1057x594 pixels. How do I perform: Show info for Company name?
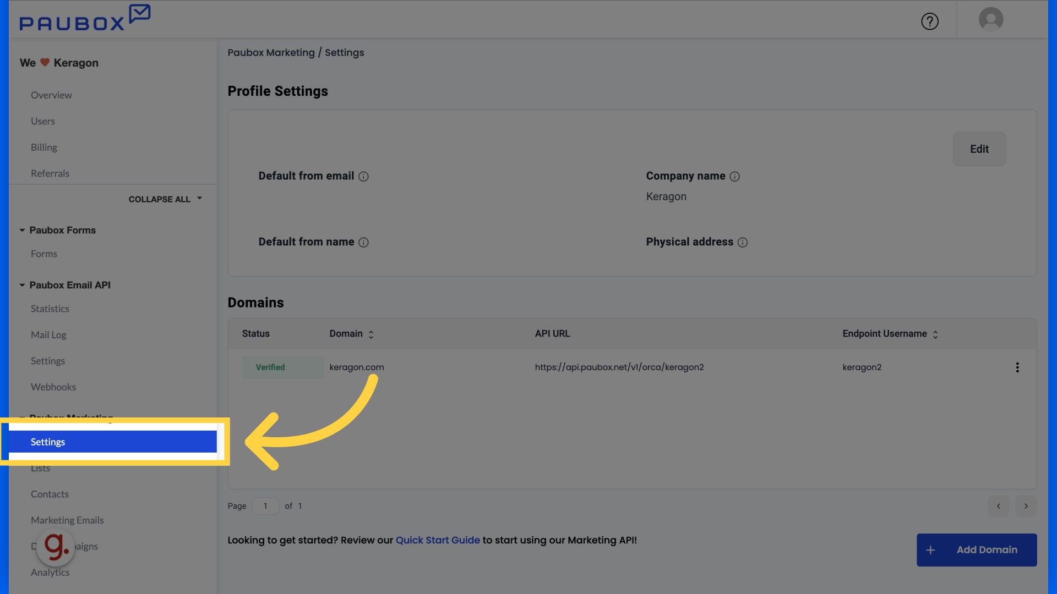coord(734,177)
